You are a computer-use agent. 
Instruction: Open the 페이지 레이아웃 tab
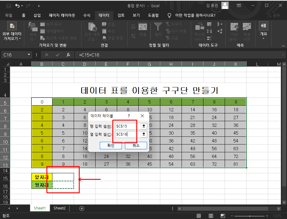coord(62,15)
